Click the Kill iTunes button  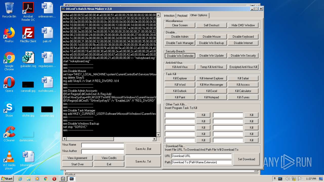(x=243, y=97)
